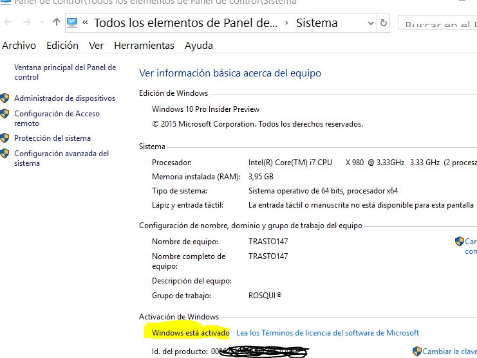
Task: Click heading 'Ver información básica acerca del equipo'
Action: click(230, 73)
